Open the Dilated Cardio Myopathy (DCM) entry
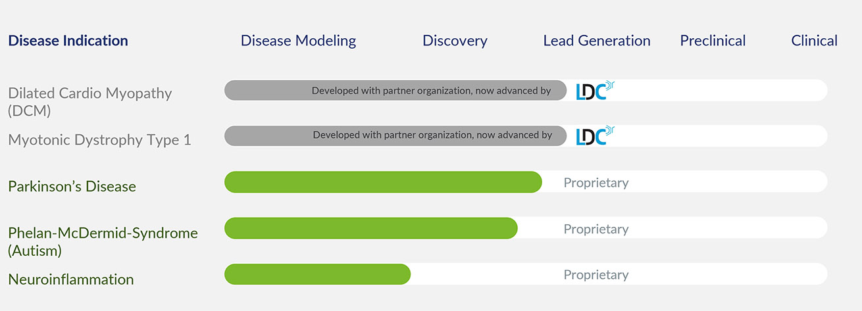 point(89,101)
